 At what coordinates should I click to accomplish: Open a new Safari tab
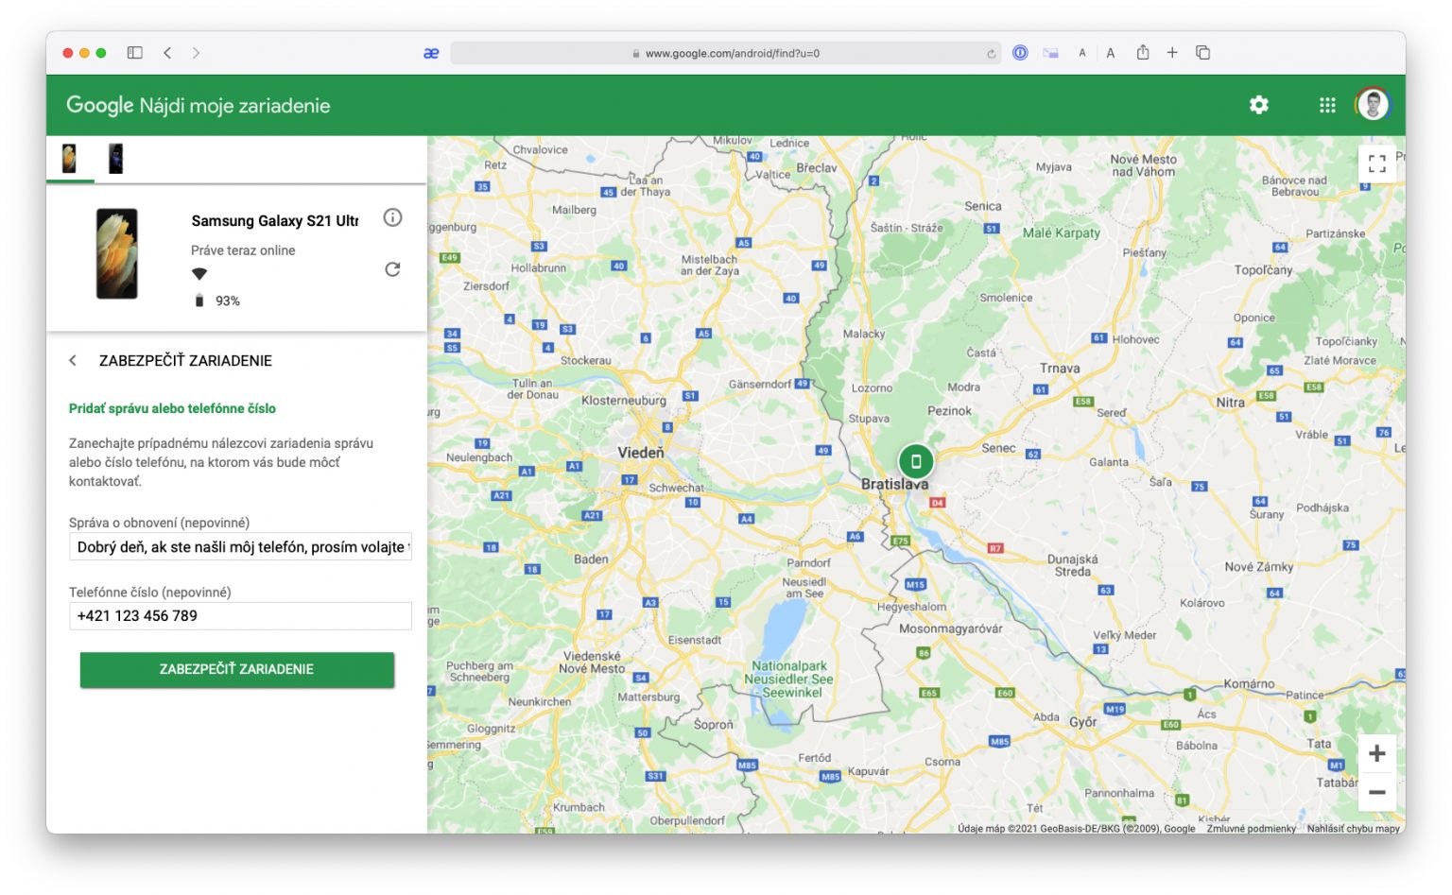[x=1172, y=53]
